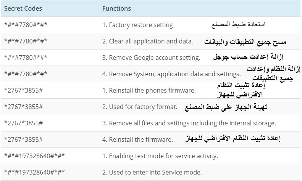Click the Secret Codes column header

tap(23, 8)
